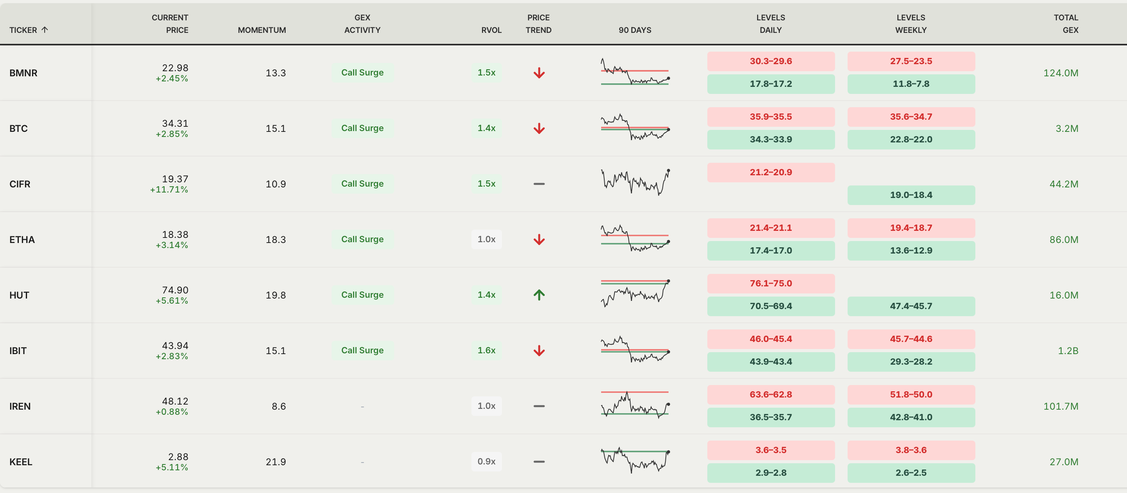
Task: Click the KEEL flat trend dash icon
Action: click(539, 462)
